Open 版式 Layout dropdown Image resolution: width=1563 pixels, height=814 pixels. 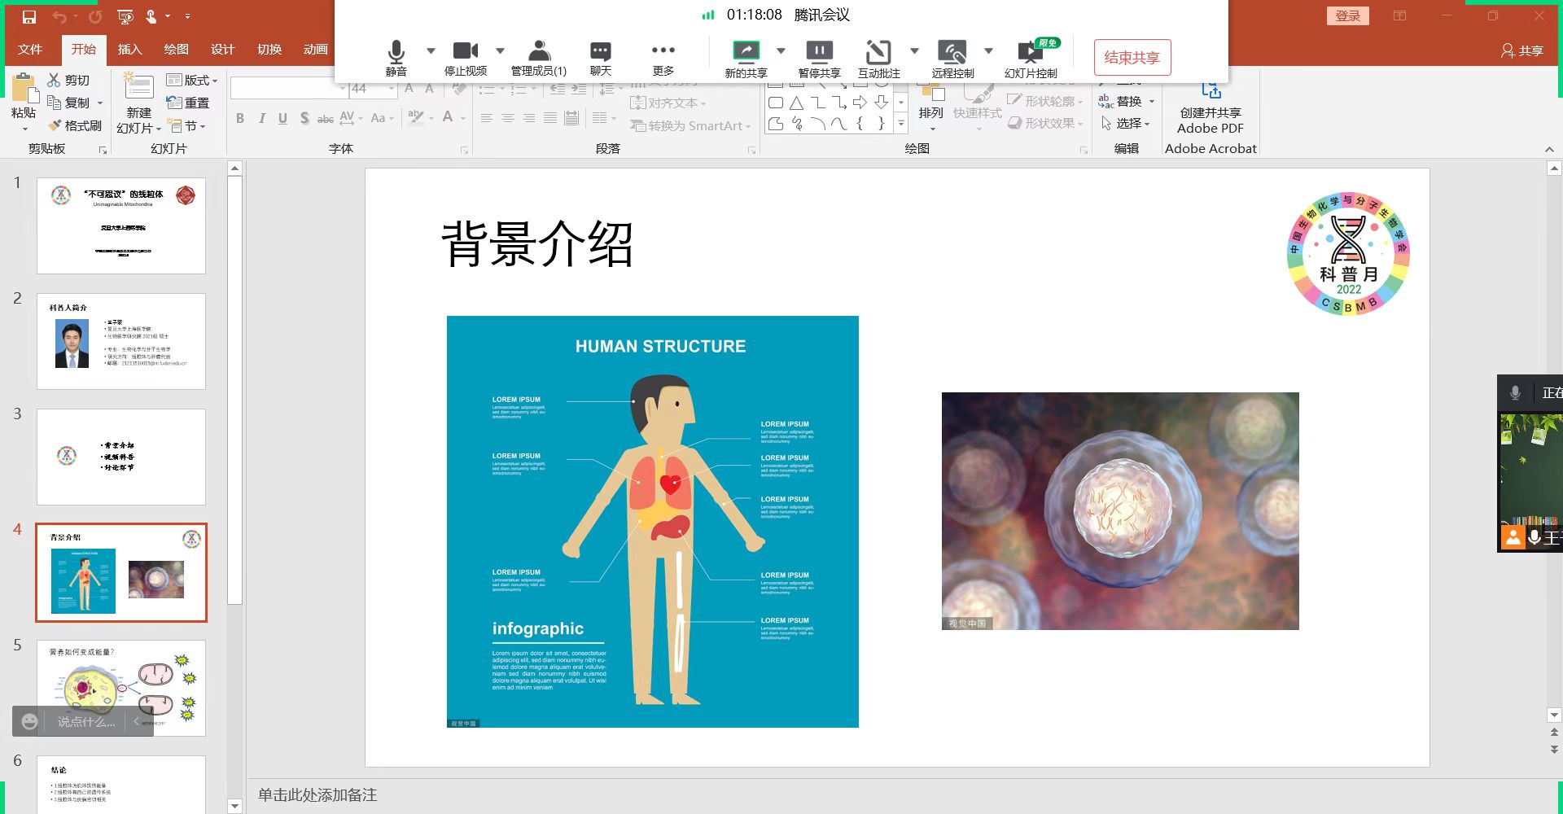(x=192, y=80)
